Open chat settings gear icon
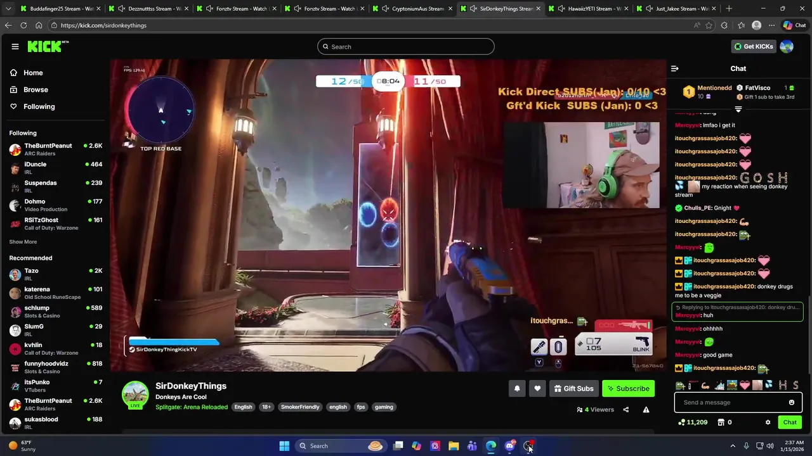812x456 pixels. pyautogui.click(x=768, y=422)
